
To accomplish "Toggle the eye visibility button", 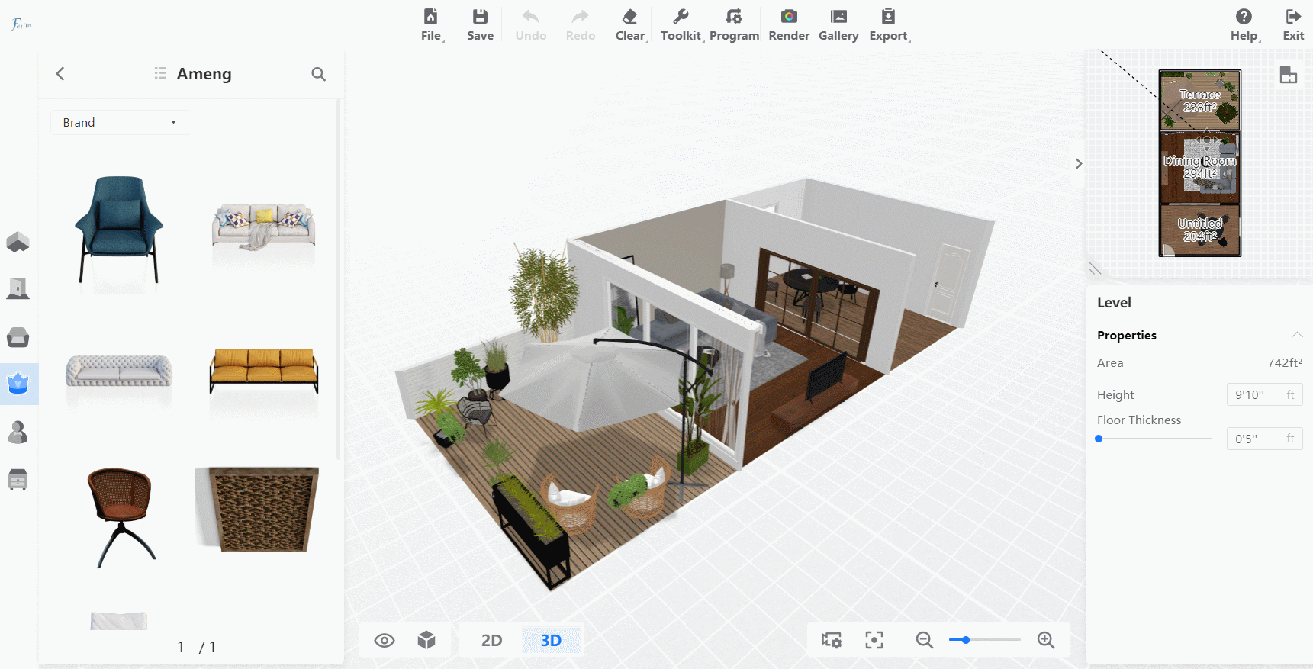I will pyautogui.click(x=385, y=640).
